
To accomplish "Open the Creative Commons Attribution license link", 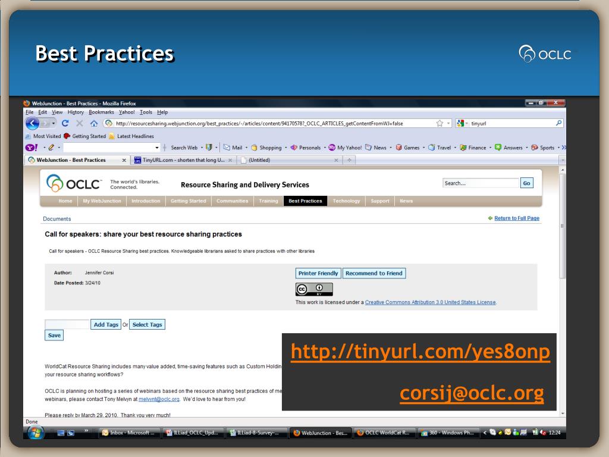I will click(x=431, y=302).
